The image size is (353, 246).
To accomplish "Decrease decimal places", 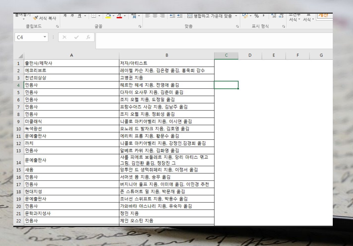I will 281,16.
